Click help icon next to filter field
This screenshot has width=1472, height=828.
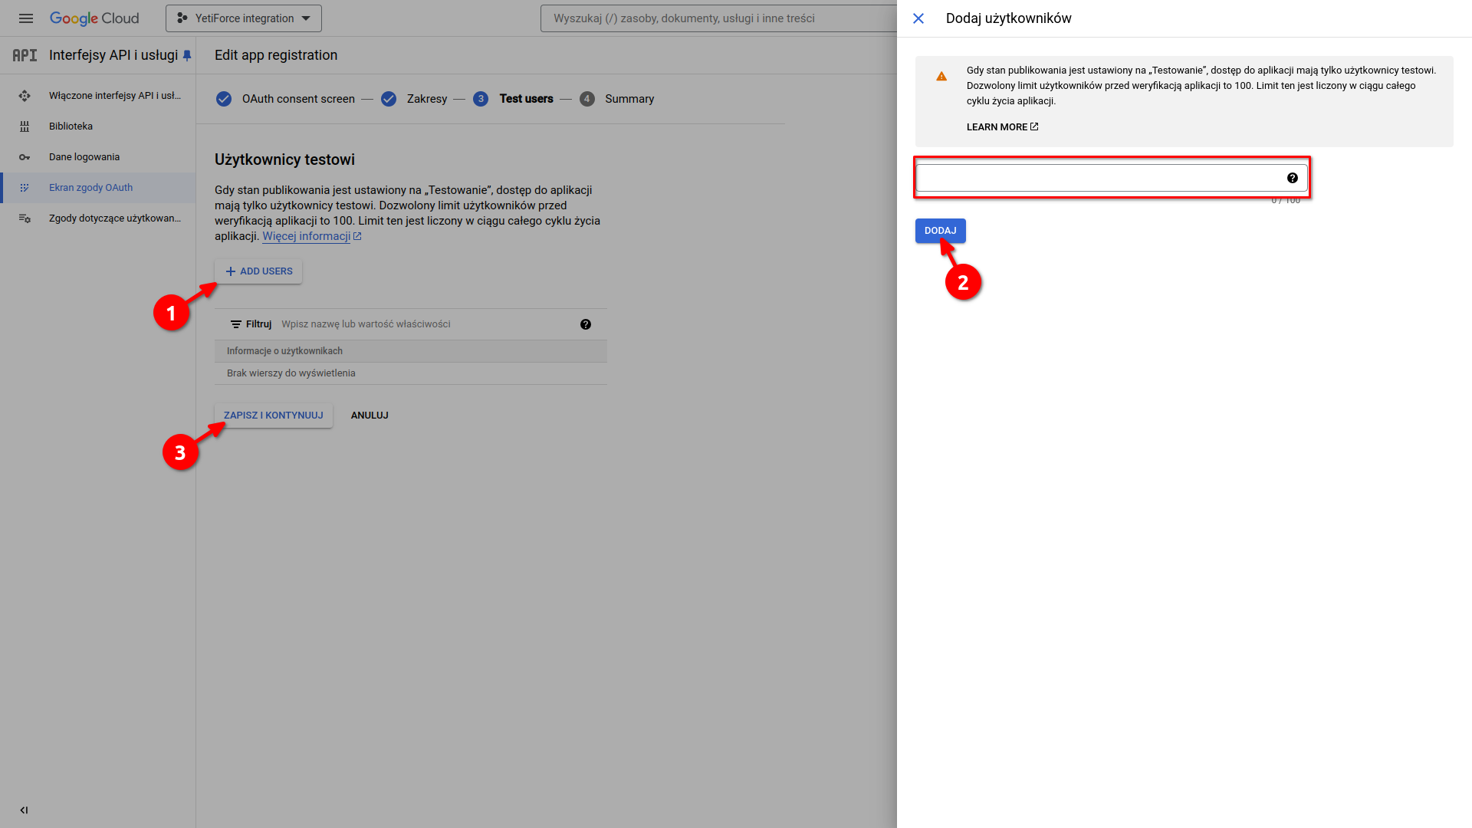[x=586, y=324]
